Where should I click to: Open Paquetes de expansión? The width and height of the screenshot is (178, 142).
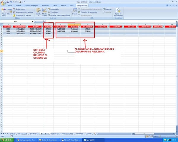point(88,12)
